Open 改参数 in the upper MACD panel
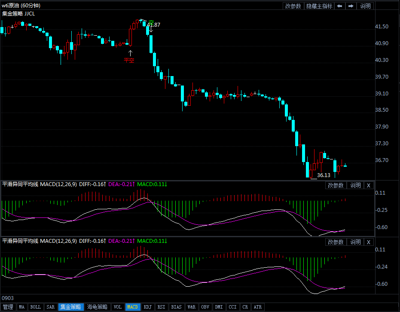400x312 pixels. pyautogui.click(x=336, y=185)
